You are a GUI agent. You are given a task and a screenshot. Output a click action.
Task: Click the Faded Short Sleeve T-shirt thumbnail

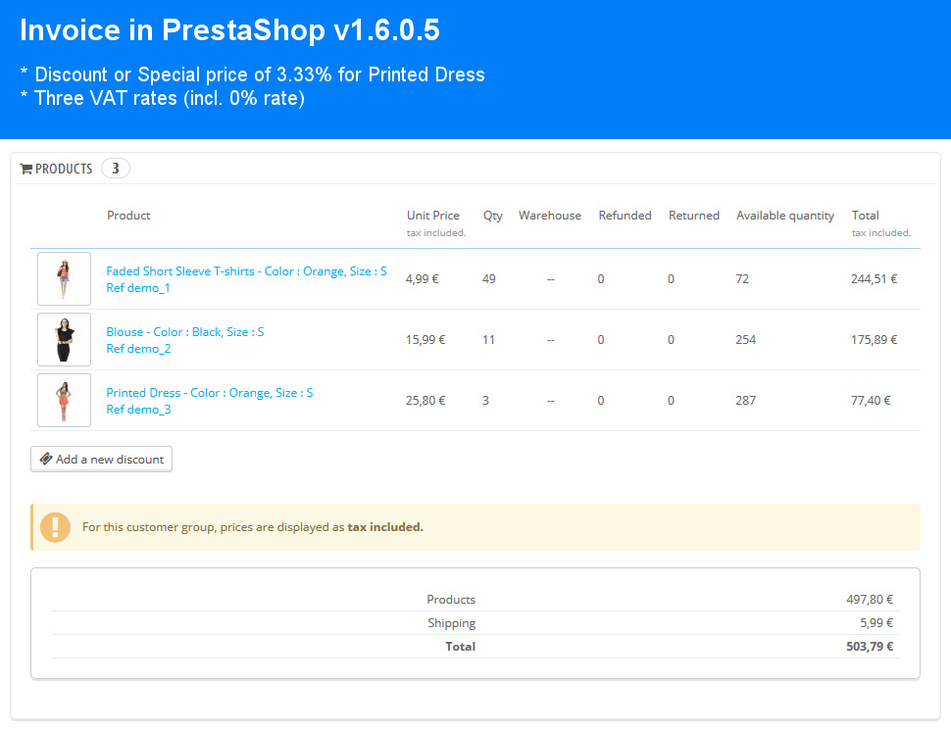(x=65, y=278)
